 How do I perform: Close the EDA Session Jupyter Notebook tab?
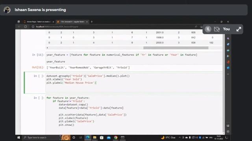[x=87, y=22]
